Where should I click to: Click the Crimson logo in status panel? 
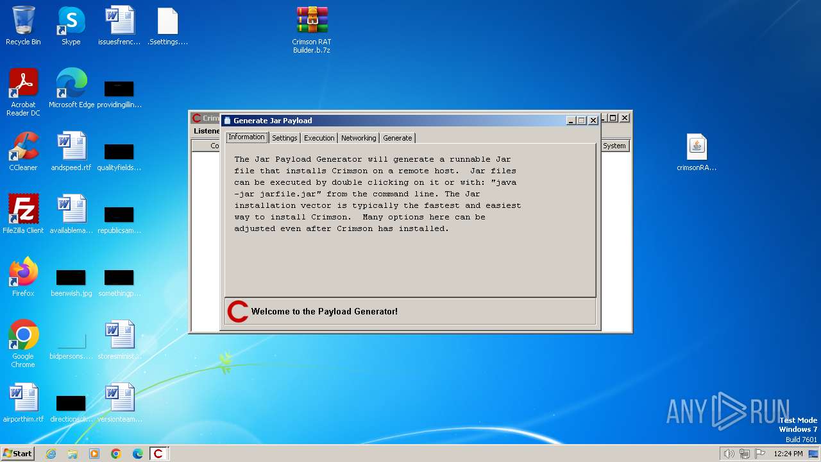(x=238, y=311)
